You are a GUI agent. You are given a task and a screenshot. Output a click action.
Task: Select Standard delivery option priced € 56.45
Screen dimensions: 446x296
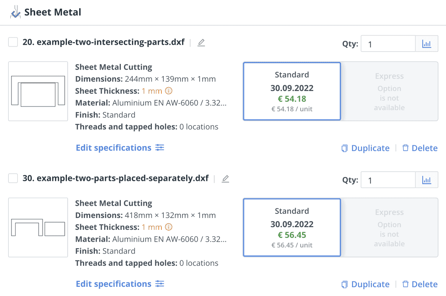pos(292,228)
